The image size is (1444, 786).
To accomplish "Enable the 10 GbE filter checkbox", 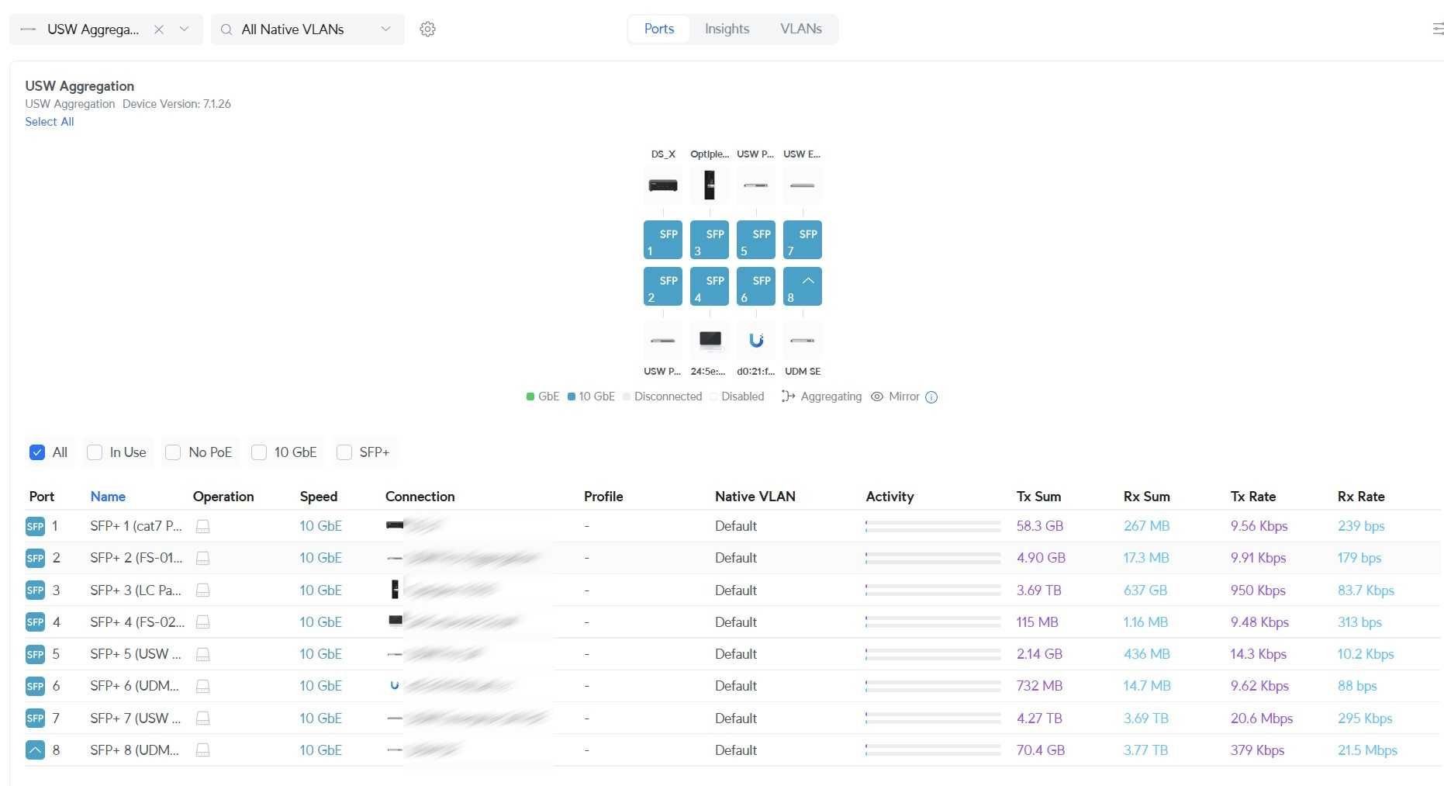I will click(259, 452).
